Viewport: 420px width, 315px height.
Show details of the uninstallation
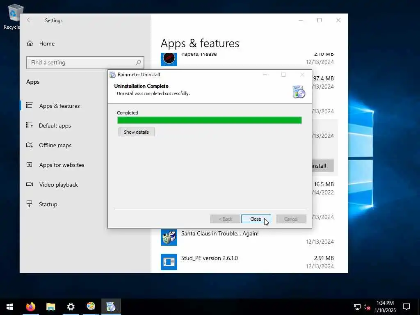(136, 132)
